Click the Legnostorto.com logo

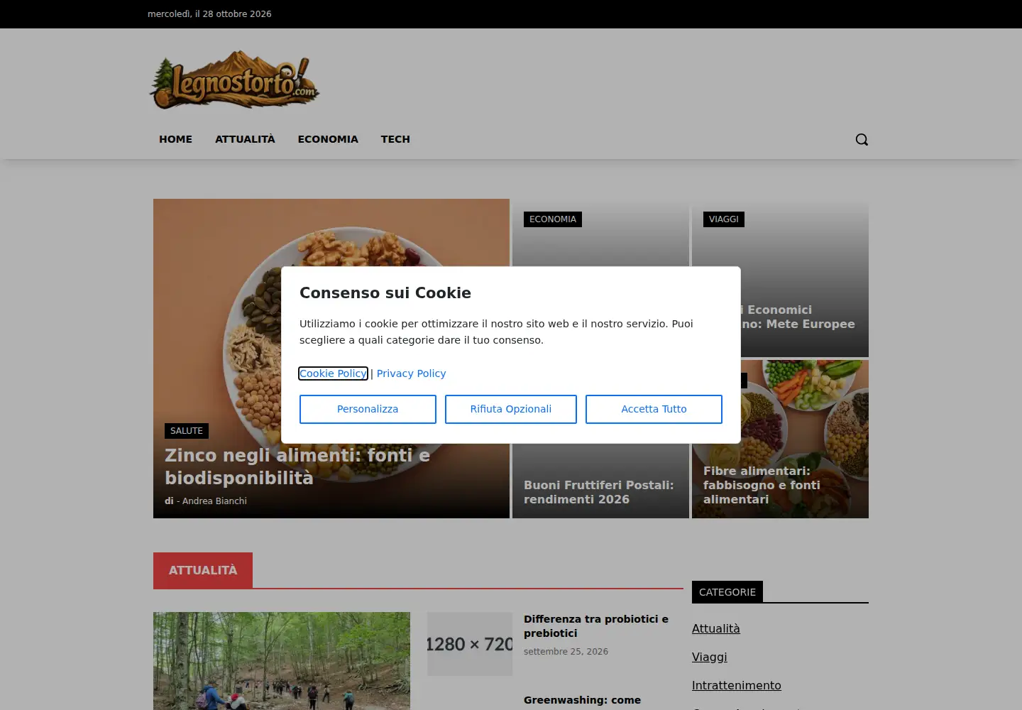pos(234,80)
